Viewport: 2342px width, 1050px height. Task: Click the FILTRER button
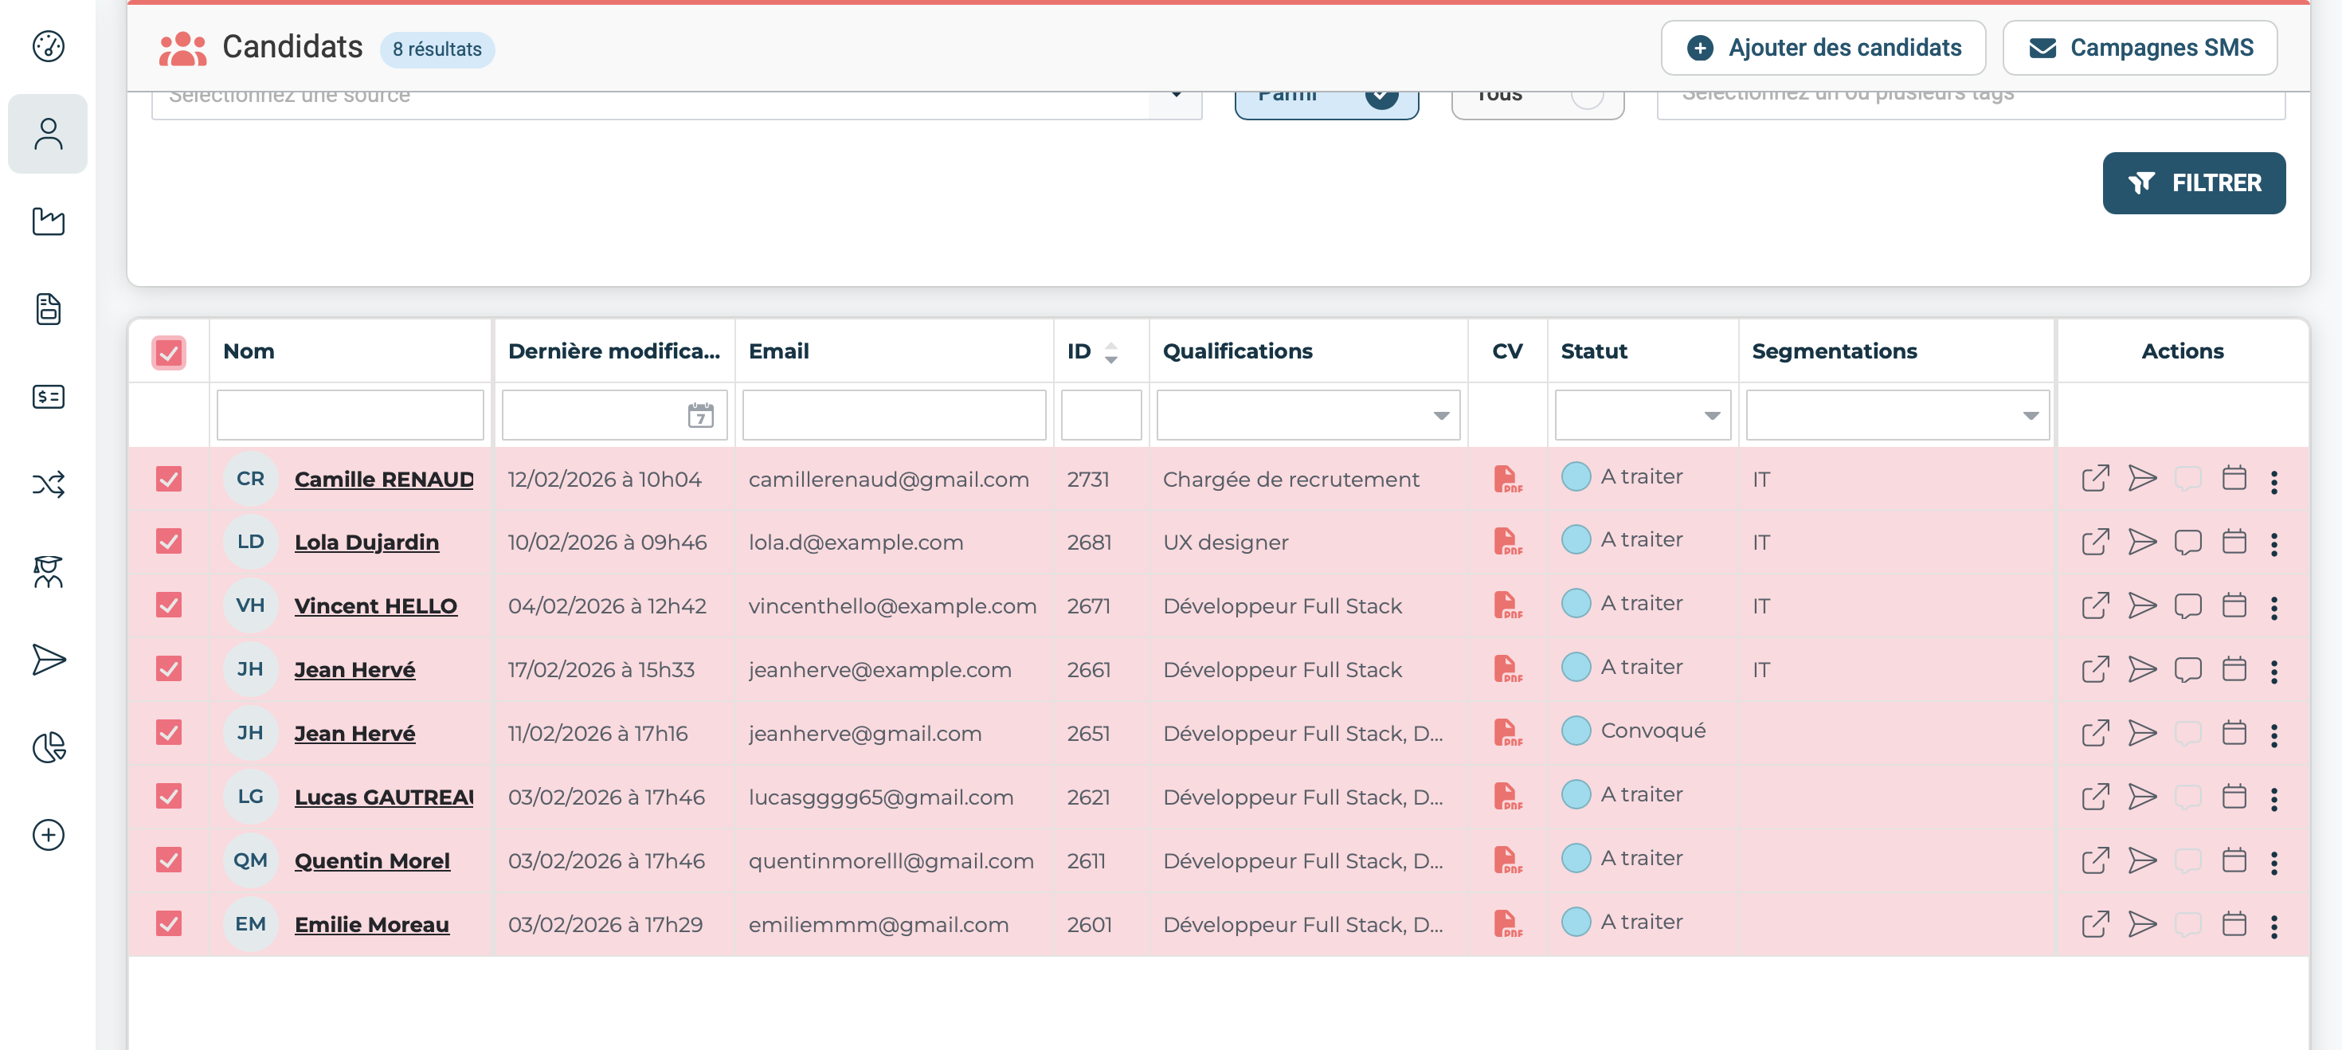tap(2192, 184)
